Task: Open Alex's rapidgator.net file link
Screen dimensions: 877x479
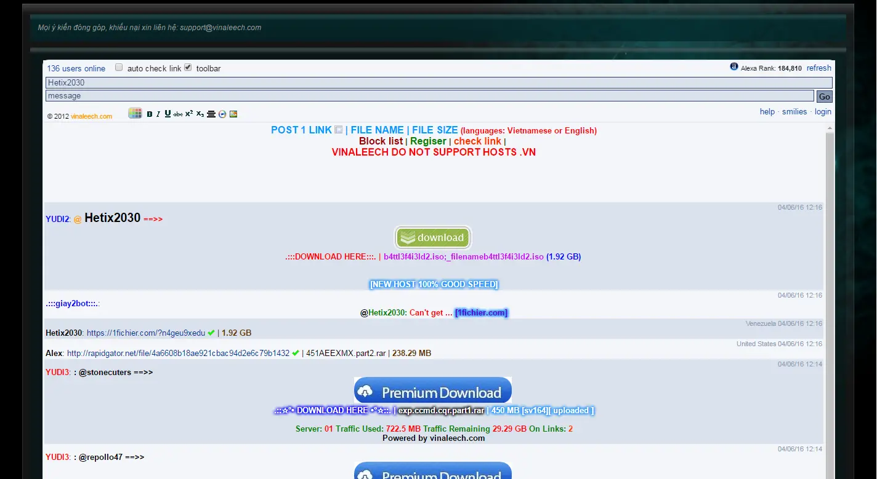Action: tap(178, 353)
